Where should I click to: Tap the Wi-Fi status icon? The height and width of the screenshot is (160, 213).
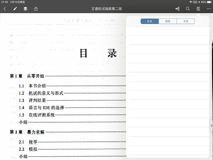point(191,2)
